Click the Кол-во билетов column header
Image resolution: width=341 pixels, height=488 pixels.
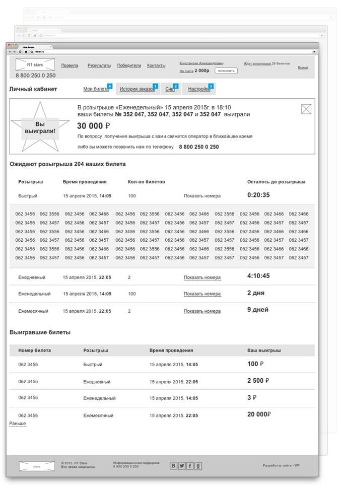pos(147,182)
